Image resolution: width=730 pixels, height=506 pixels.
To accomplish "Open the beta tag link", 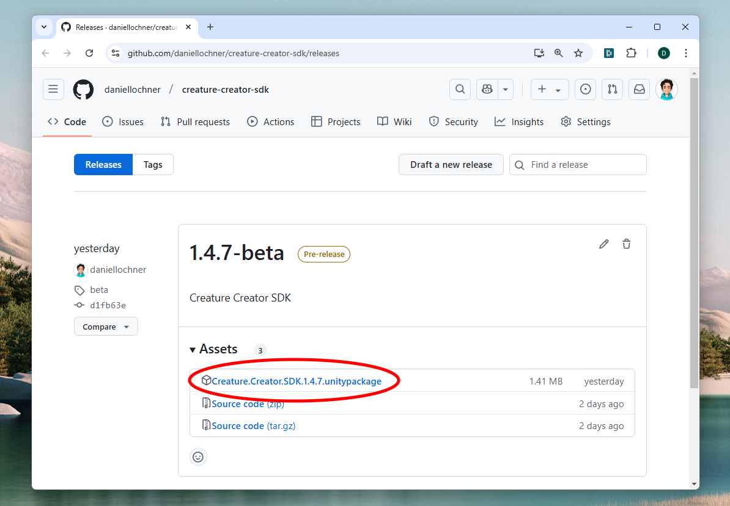I will point(99,290).
